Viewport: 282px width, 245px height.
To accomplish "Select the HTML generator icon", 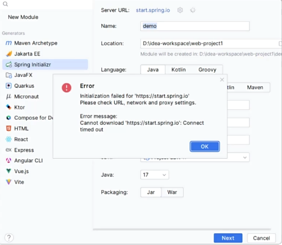I will coord(9,128).
